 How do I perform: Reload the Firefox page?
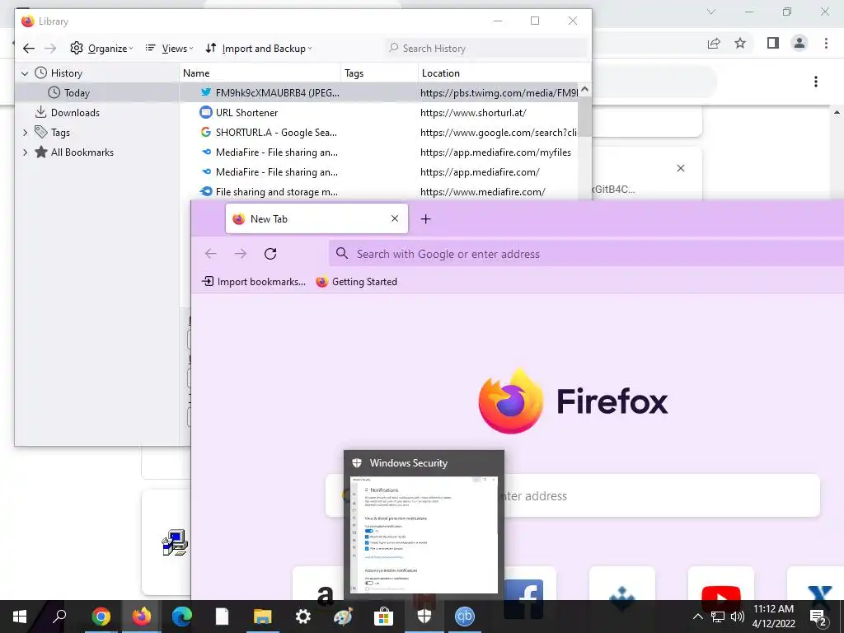(x=270, y=254)
